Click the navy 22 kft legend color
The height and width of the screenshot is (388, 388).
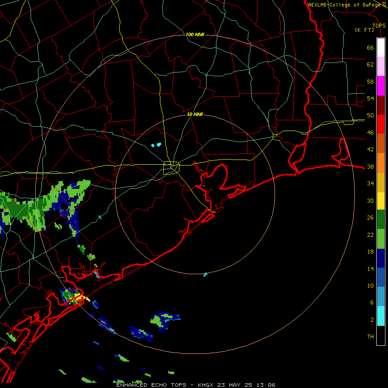[x=381, y=258]
